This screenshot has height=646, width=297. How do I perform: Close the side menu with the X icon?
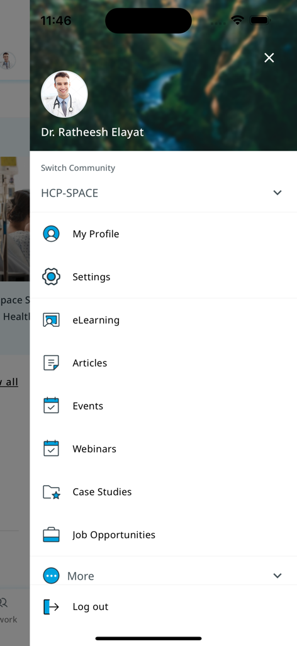pos(269,57)
